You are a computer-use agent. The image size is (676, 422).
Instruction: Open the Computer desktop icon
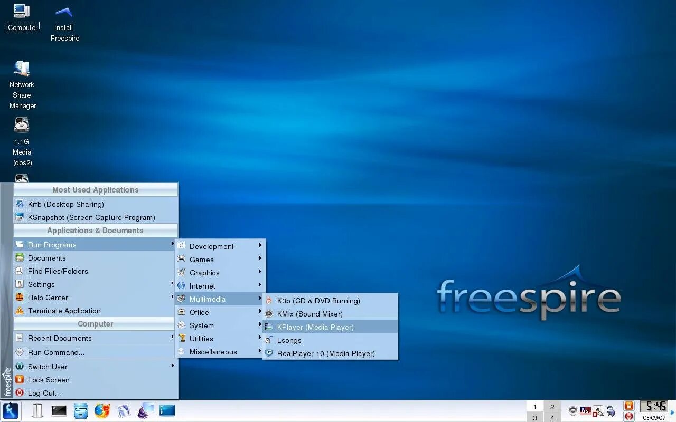coord(22,17)
